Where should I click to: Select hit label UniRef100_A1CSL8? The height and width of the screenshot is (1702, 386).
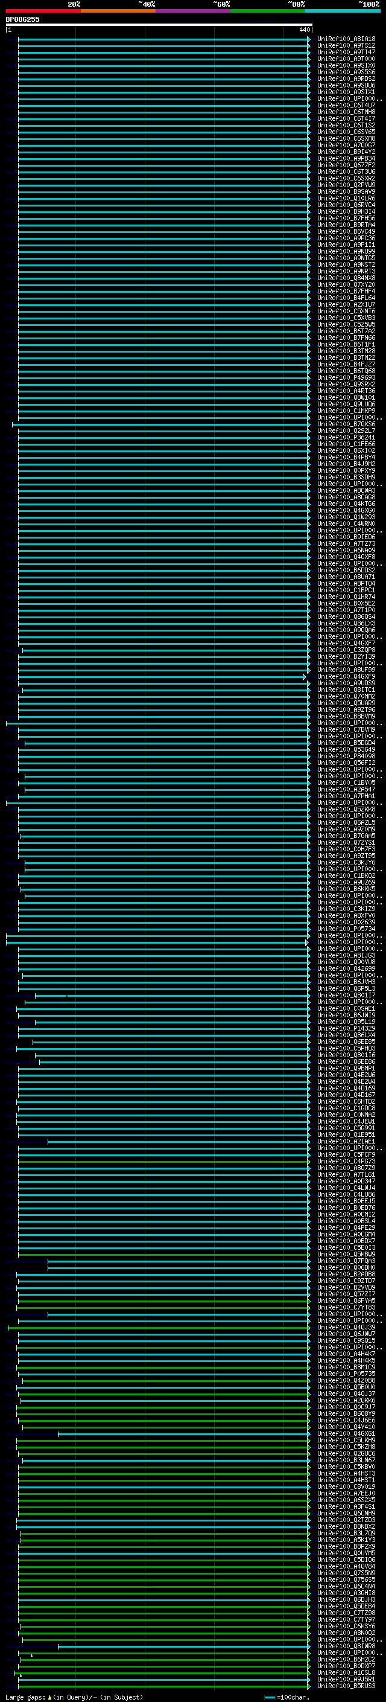pyautogui.click(x=346, y=1672)
